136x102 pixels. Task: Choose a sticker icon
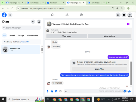click(x=56, y=91)
